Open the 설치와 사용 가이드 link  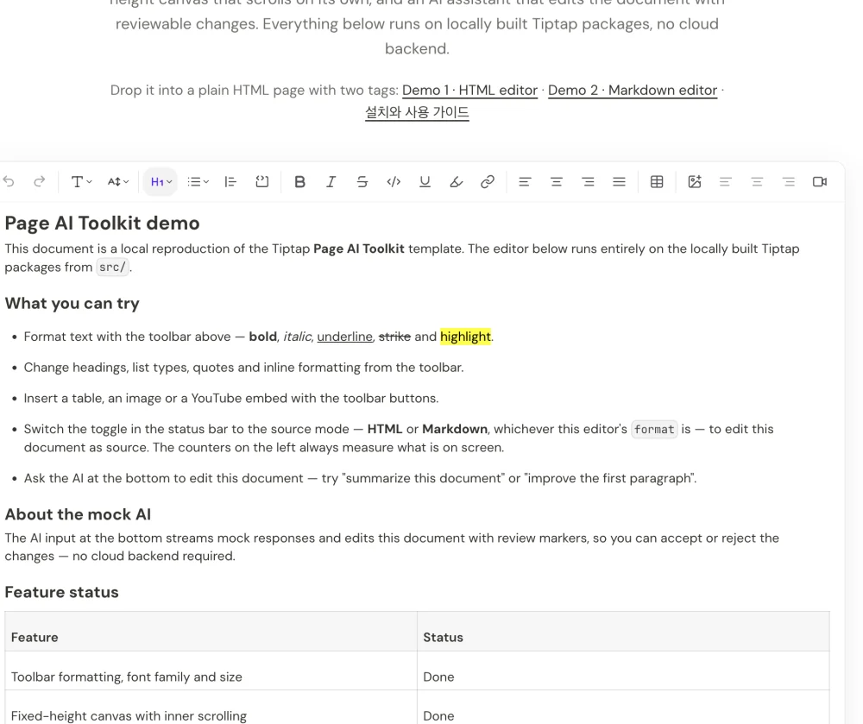click(x=417, y=112)
